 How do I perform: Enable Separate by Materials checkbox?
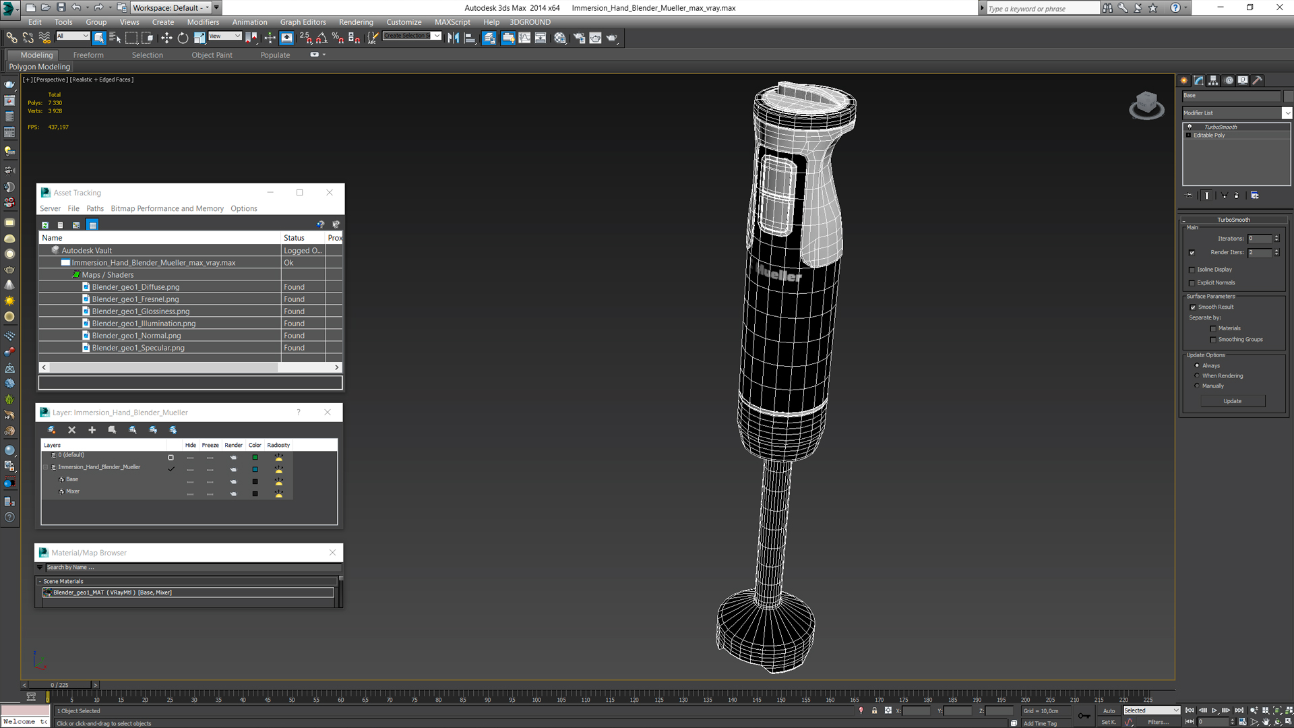click(x=1213, y=329)
